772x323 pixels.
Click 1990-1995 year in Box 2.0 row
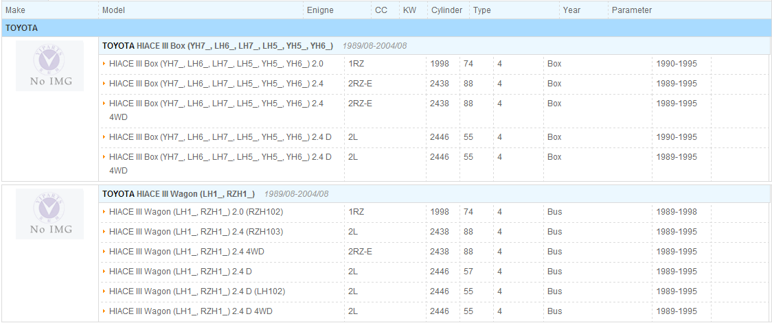677,63
